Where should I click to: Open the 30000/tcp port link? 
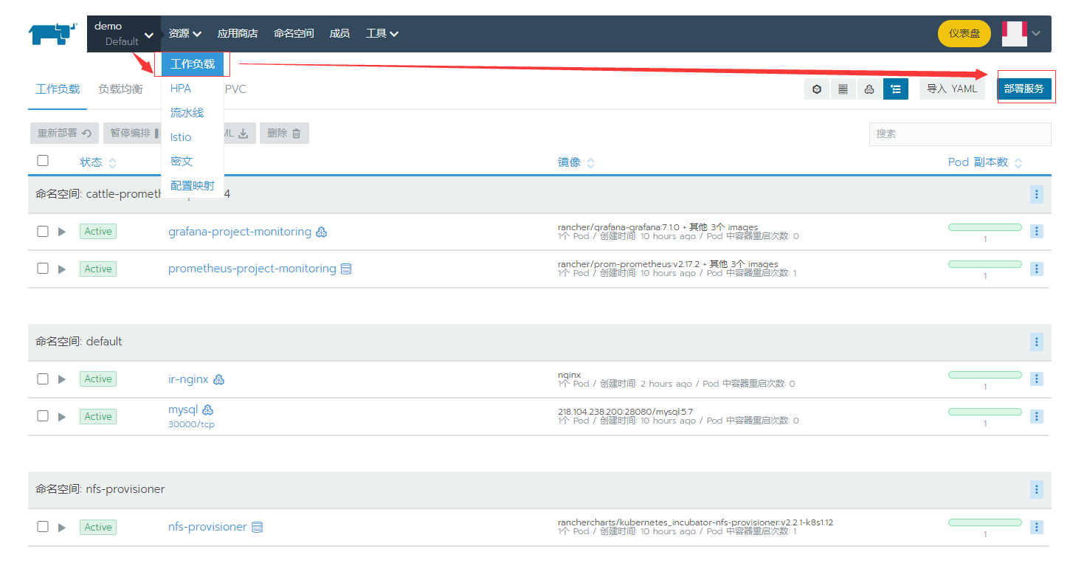(x=191, y=424)
